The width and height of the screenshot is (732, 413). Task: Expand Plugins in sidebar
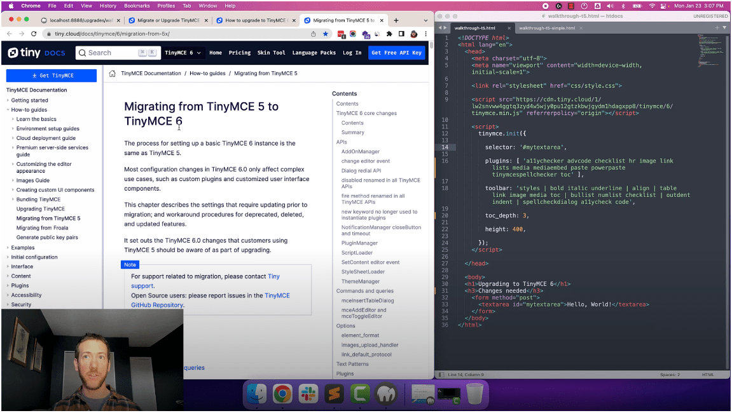tap(8, 285)
